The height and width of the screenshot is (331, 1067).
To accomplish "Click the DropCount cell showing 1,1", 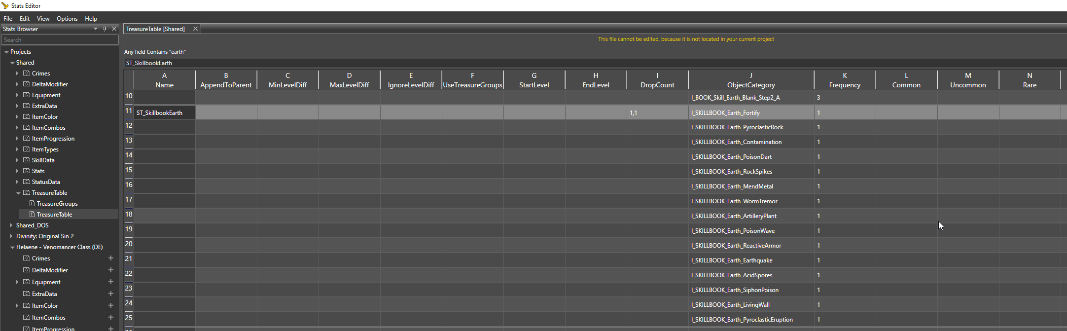I will [657, 112].
